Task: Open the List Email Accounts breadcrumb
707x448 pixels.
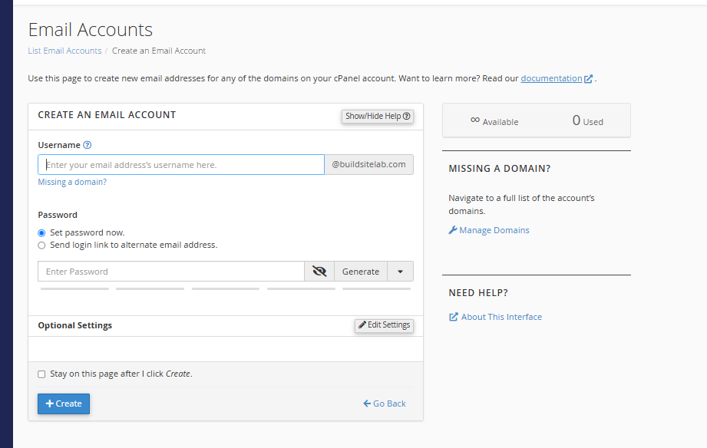Action: pos(64,51)
